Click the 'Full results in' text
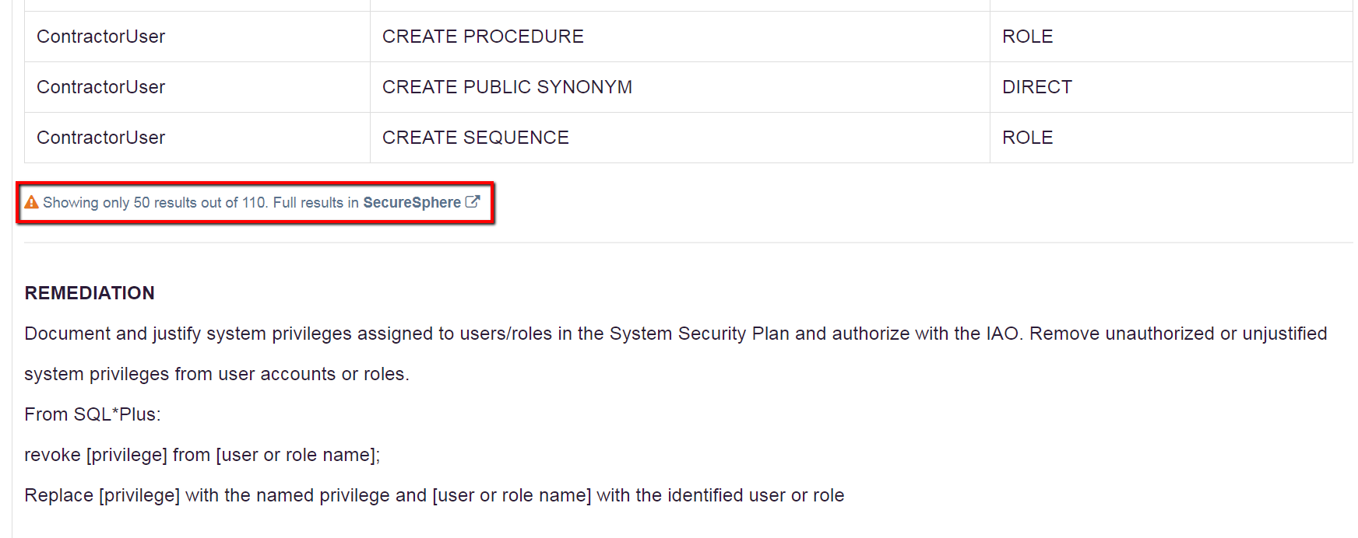 coord(315,202)
